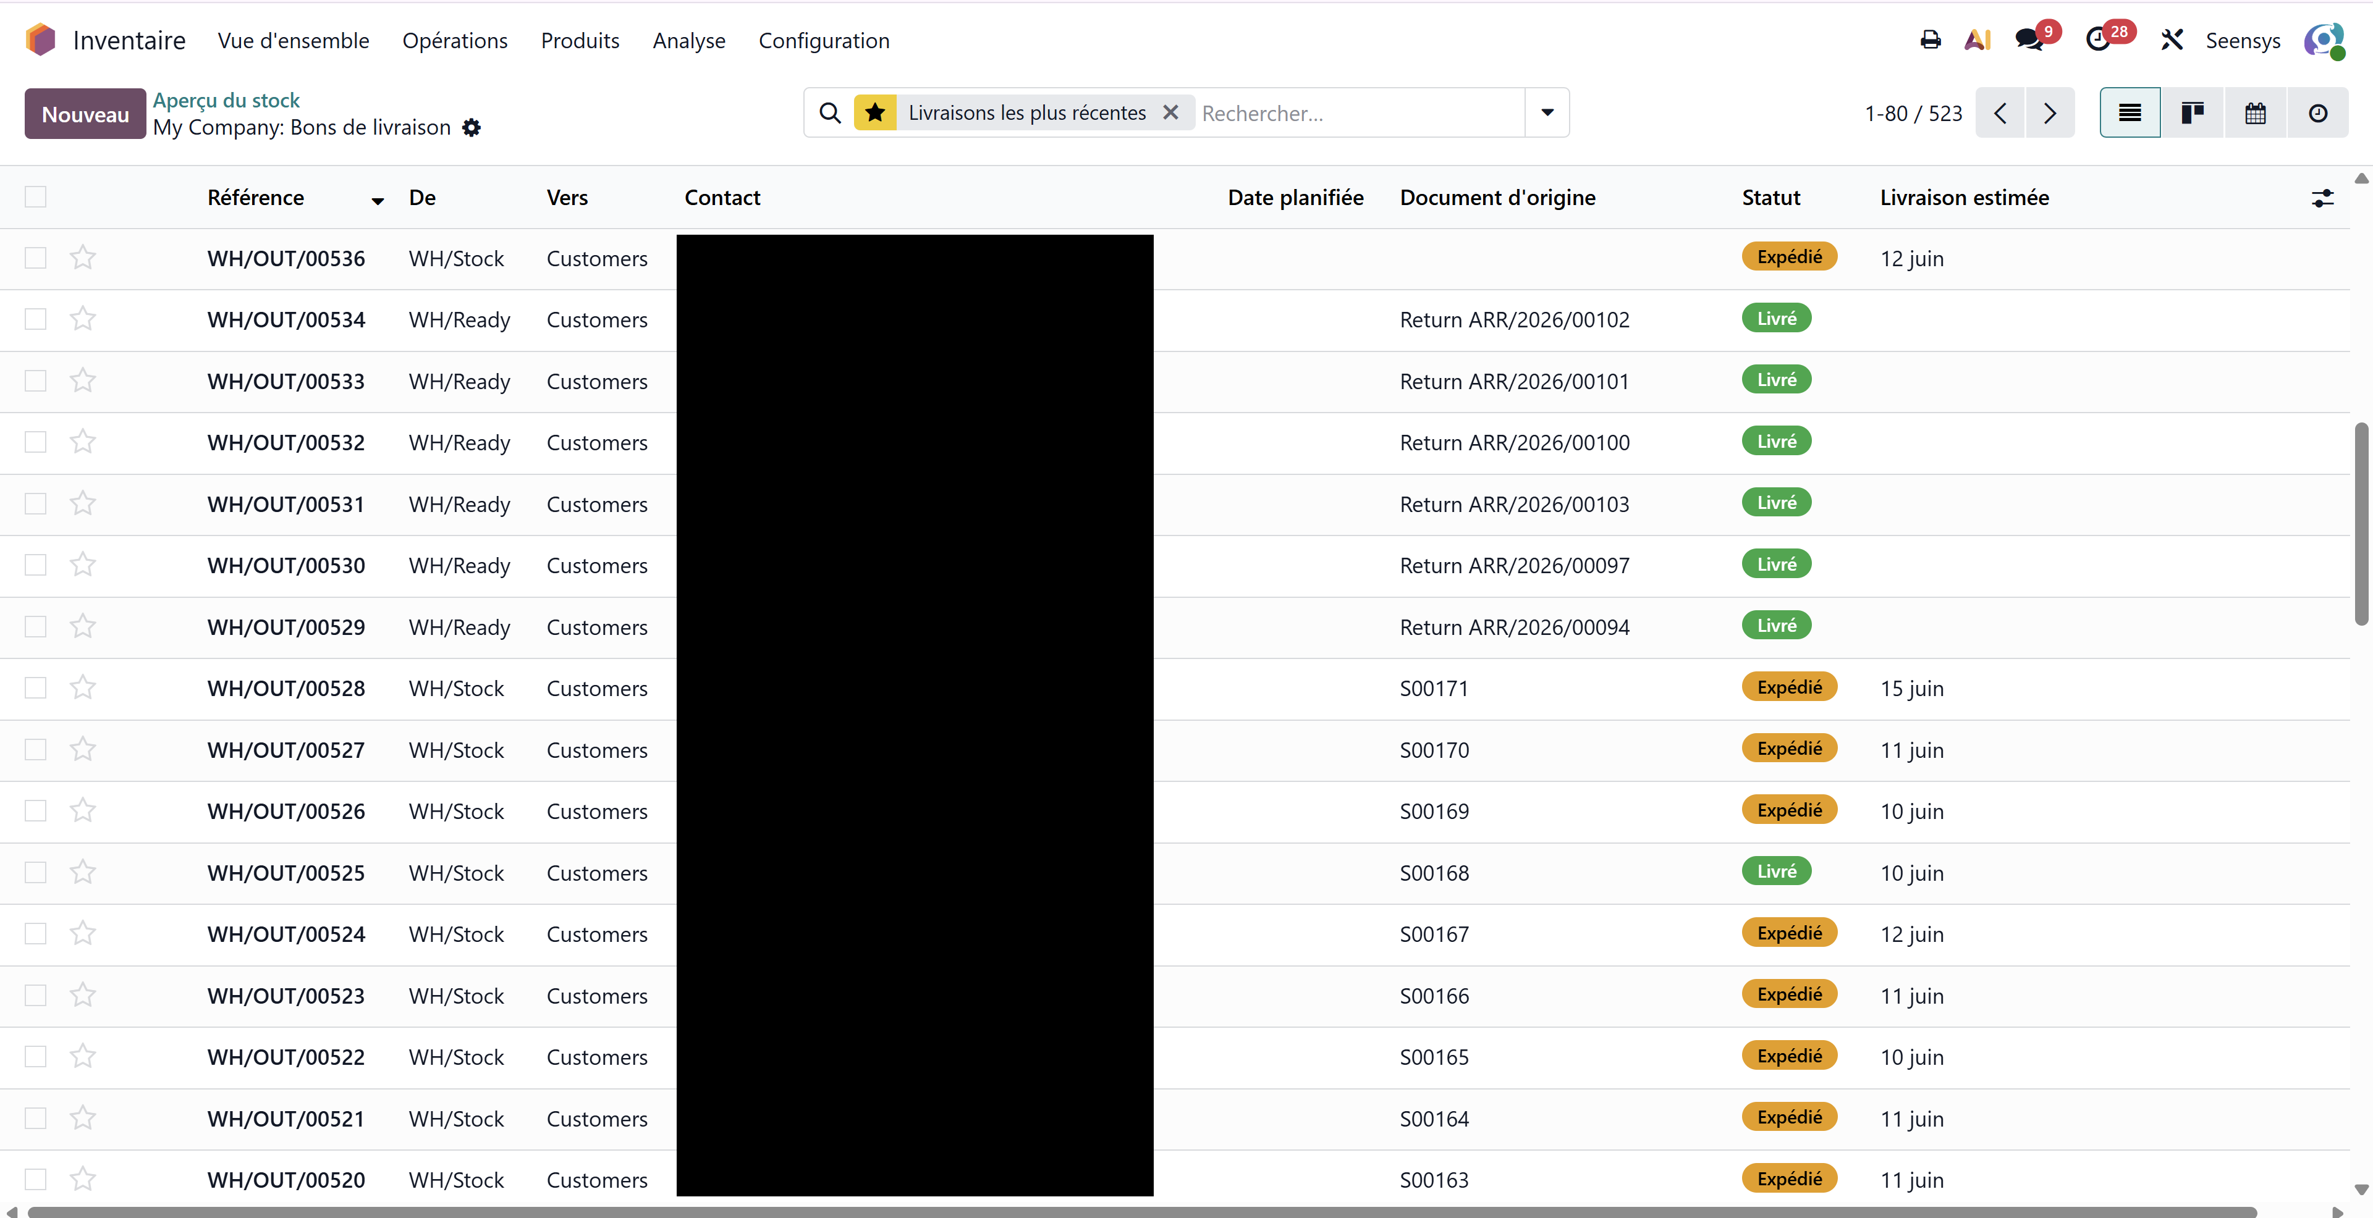Switch to activity view
2373x1218 pixels.
point(2318,112)
